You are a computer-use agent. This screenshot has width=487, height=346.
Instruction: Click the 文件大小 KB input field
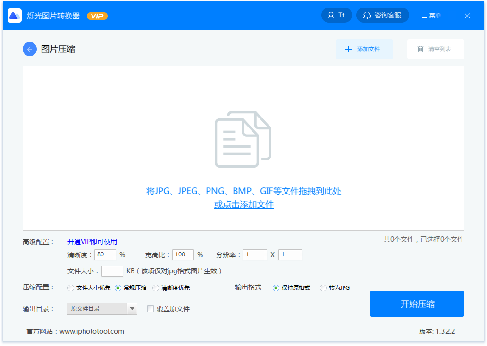pos(112,270)
